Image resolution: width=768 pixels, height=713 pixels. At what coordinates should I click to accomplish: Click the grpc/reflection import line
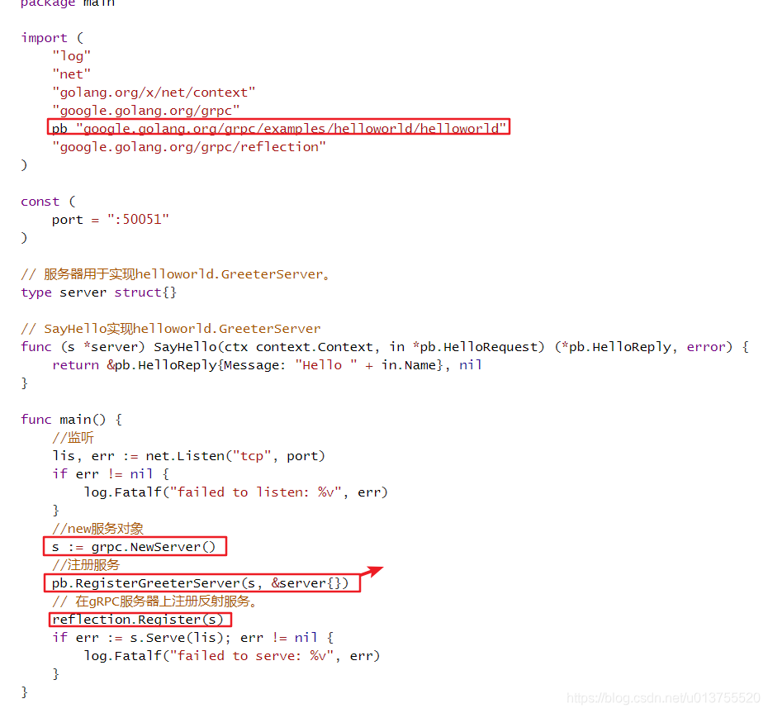click(189, 147)
